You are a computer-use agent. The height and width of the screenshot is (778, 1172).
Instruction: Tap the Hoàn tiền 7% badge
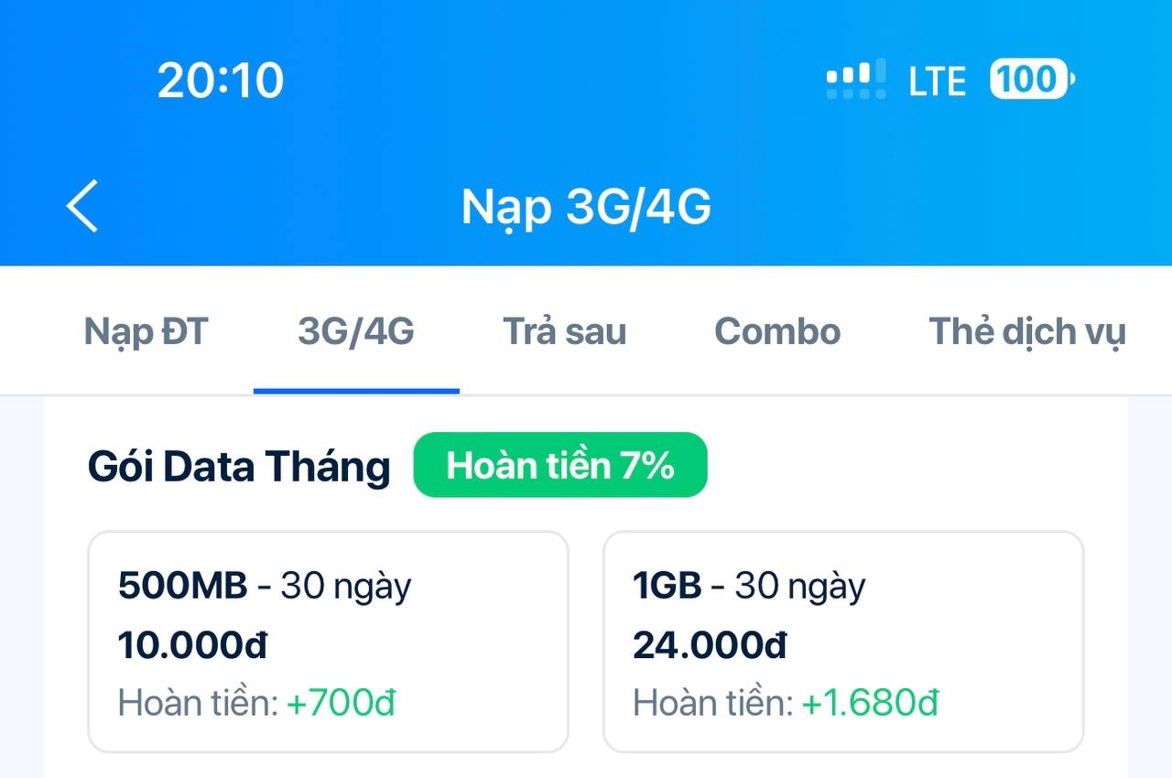pyautogui.click(x=560, y=465)
